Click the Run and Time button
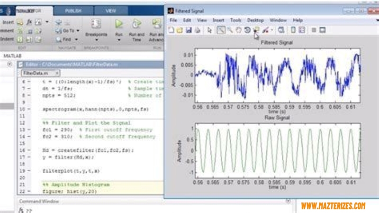Viewport: 379px width, 213px height. [x=136, y=30]
